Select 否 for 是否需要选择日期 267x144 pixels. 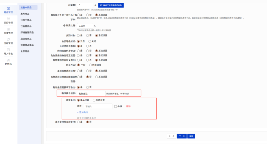point(87,71)
